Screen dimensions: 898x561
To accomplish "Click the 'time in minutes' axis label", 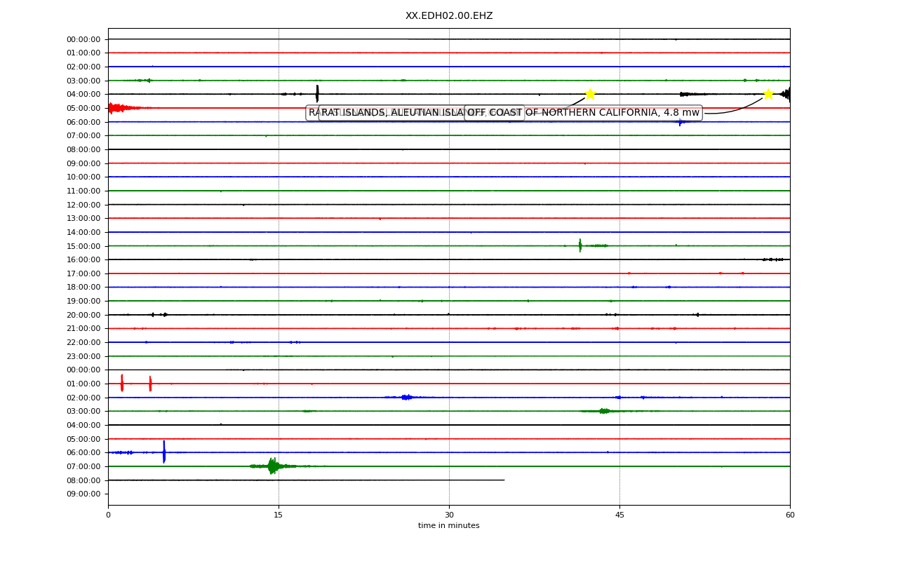I will pyautogui.click(x=449, y=526).
